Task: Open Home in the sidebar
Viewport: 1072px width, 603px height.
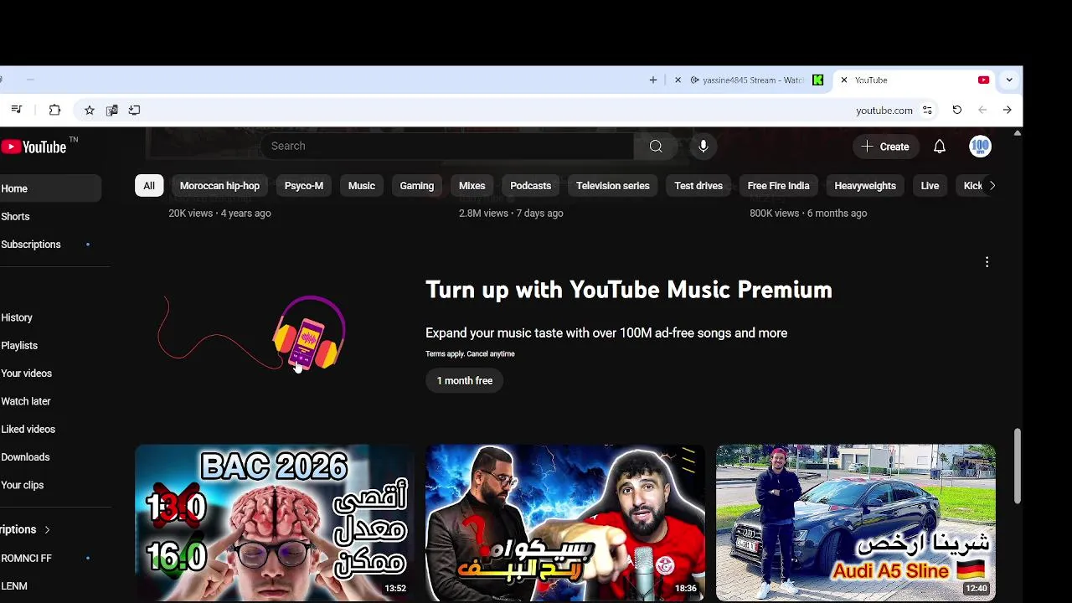Action: 50,188
